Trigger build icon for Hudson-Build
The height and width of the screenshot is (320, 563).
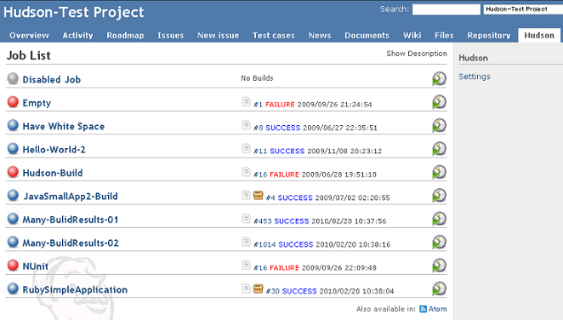(439, 172)
